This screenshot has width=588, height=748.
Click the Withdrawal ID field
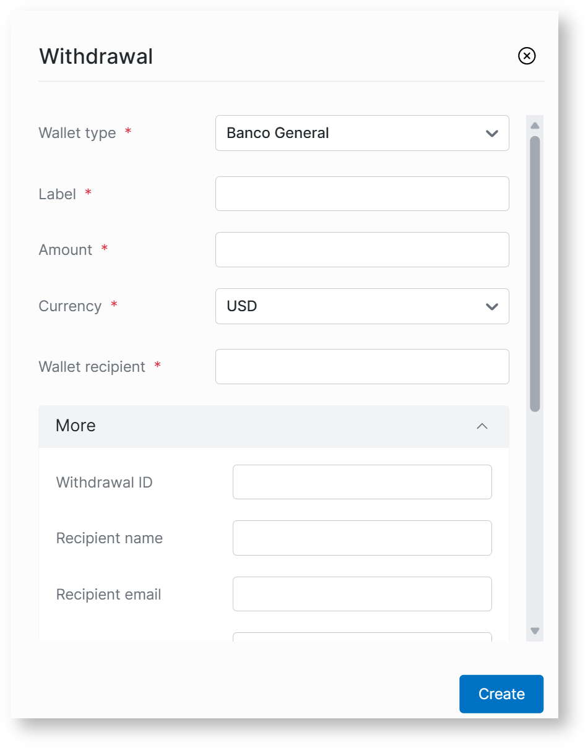click(x=361, y=482)
